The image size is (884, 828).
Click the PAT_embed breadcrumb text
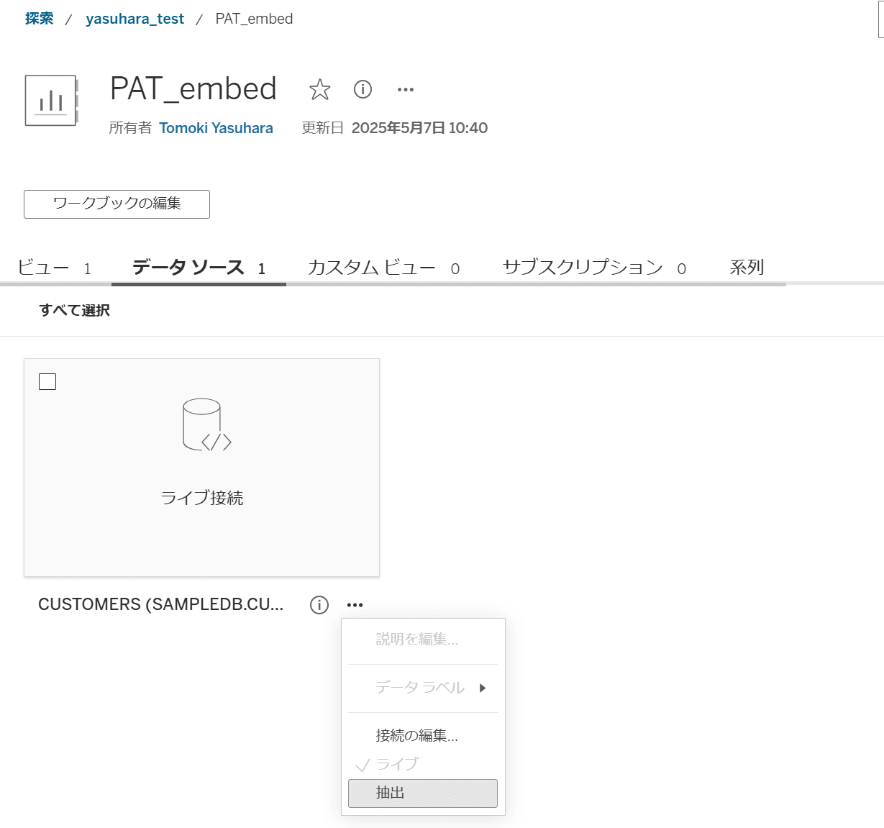click(x=254, y=19)
